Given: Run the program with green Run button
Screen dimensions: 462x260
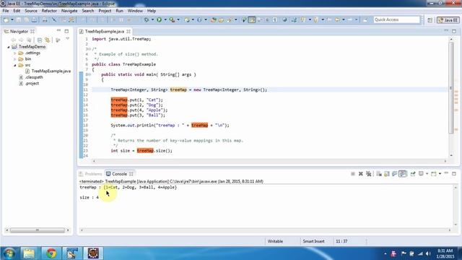Looking at the screenshot, I should click(159, 19).
